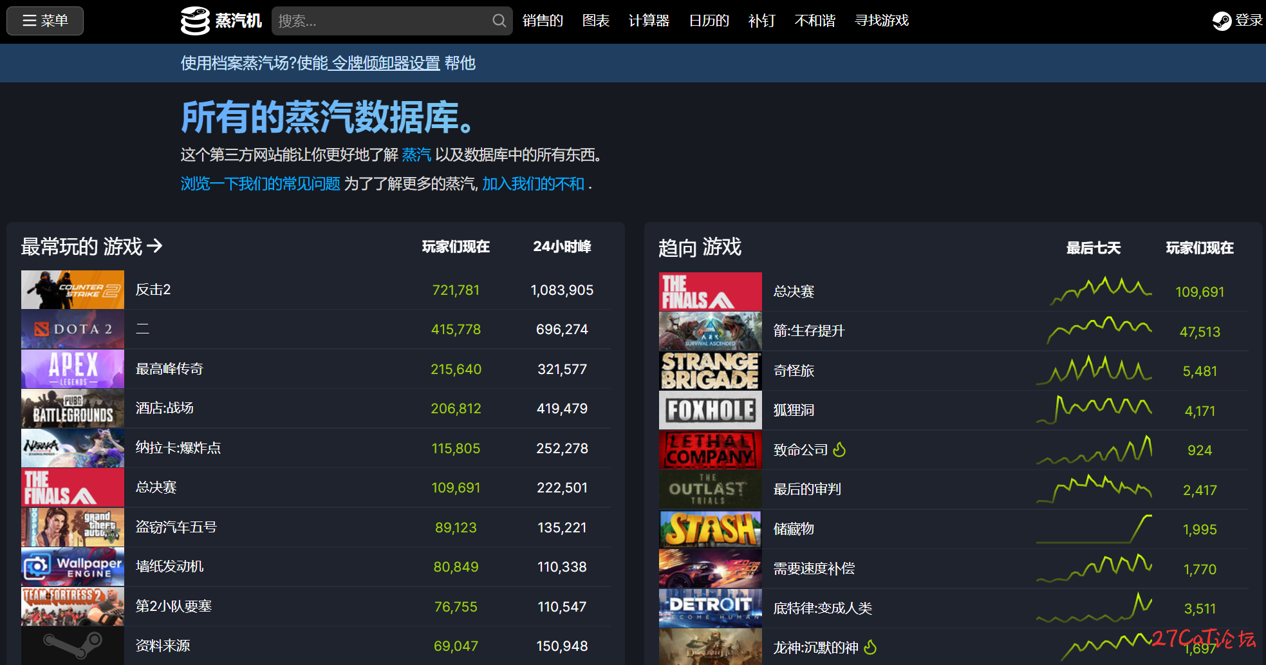Open the Naraka game thumbnail

click(x=73, y=448)
